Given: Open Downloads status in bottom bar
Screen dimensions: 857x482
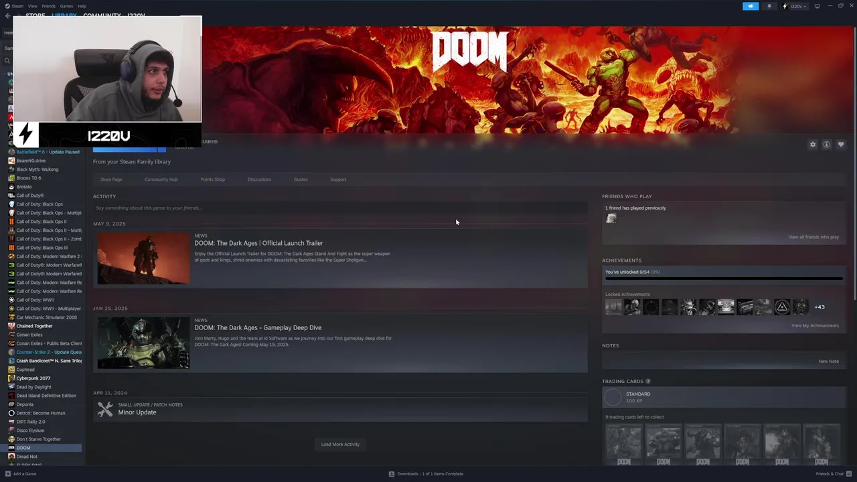Looking at the screenshot, I should pyautogui.click(x=426, y=474).
